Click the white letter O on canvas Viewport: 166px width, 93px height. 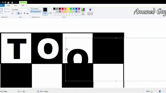tap(48, 49)
